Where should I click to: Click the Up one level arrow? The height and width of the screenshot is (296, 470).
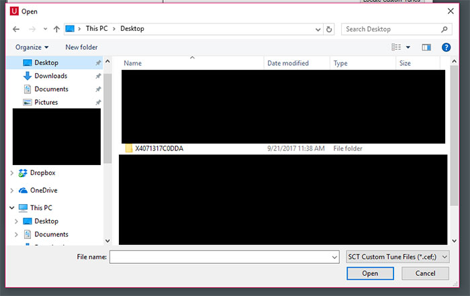tap(56, 30)
